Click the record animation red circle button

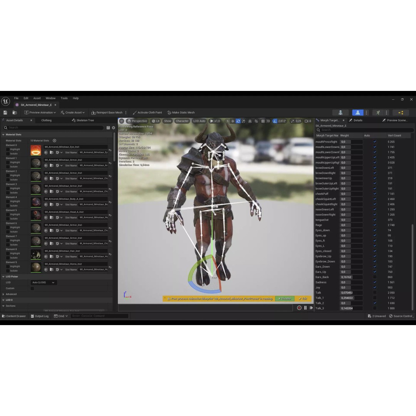click(x=299, y=308)
